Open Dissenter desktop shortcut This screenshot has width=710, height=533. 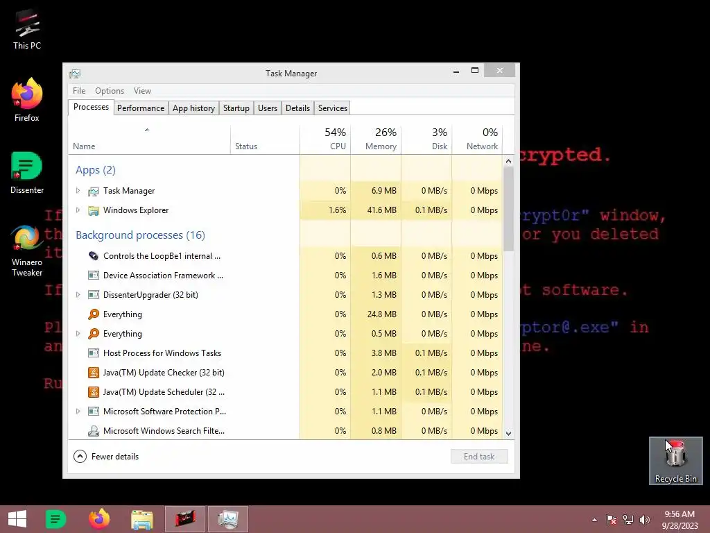(27, 172)
